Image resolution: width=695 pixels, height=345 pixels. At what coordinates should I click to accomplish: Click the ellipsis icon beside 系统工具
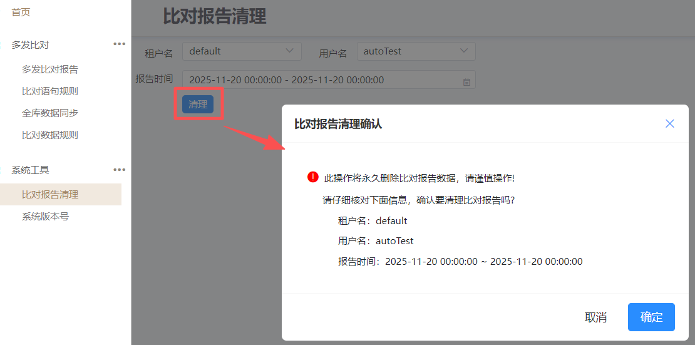click(x=119, y=170)
